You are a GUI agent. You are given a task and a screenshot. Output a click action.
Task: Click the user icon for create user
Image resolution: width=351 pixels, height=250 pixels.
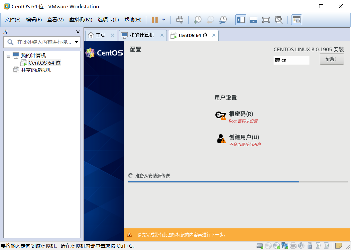(x=221, y=138)
